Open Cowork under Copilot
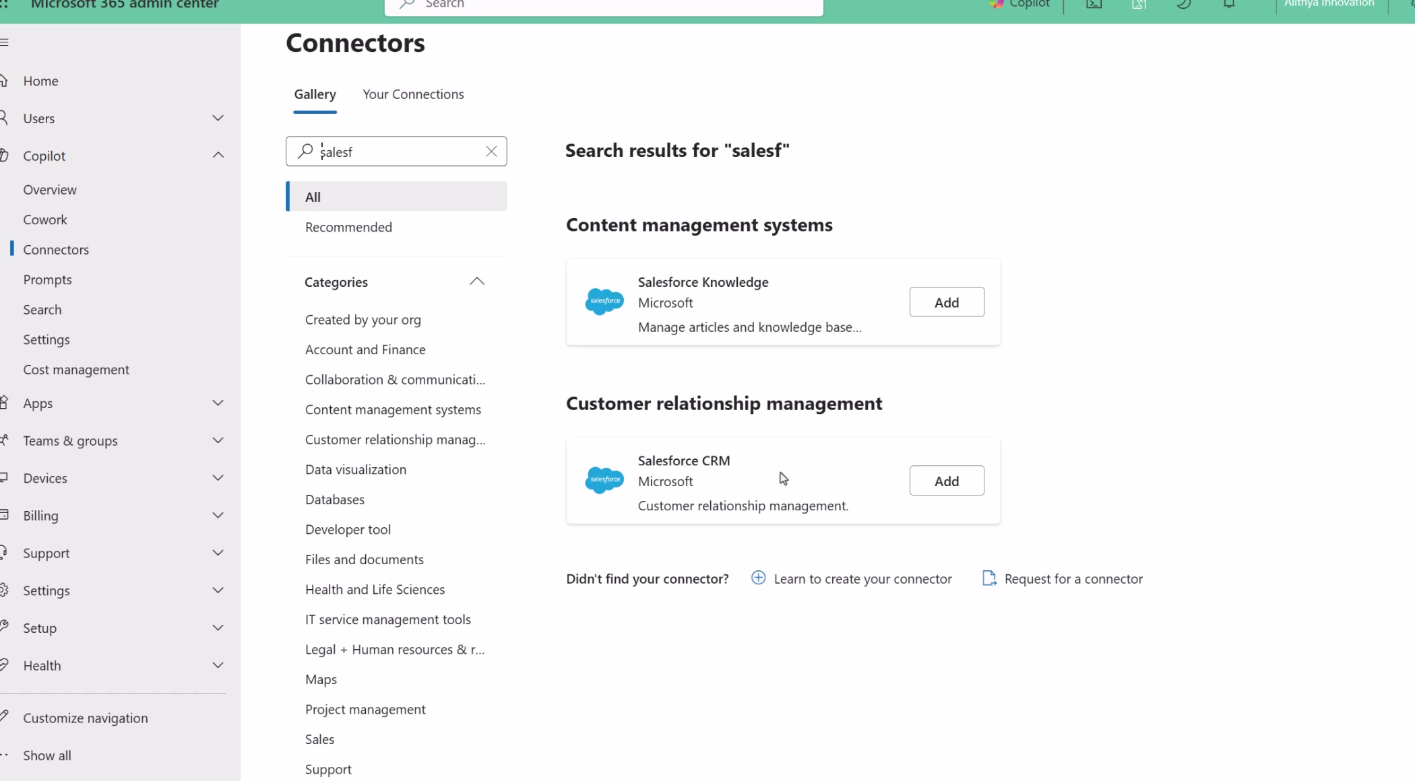1415x781 pixels. [x=45, y=219]
